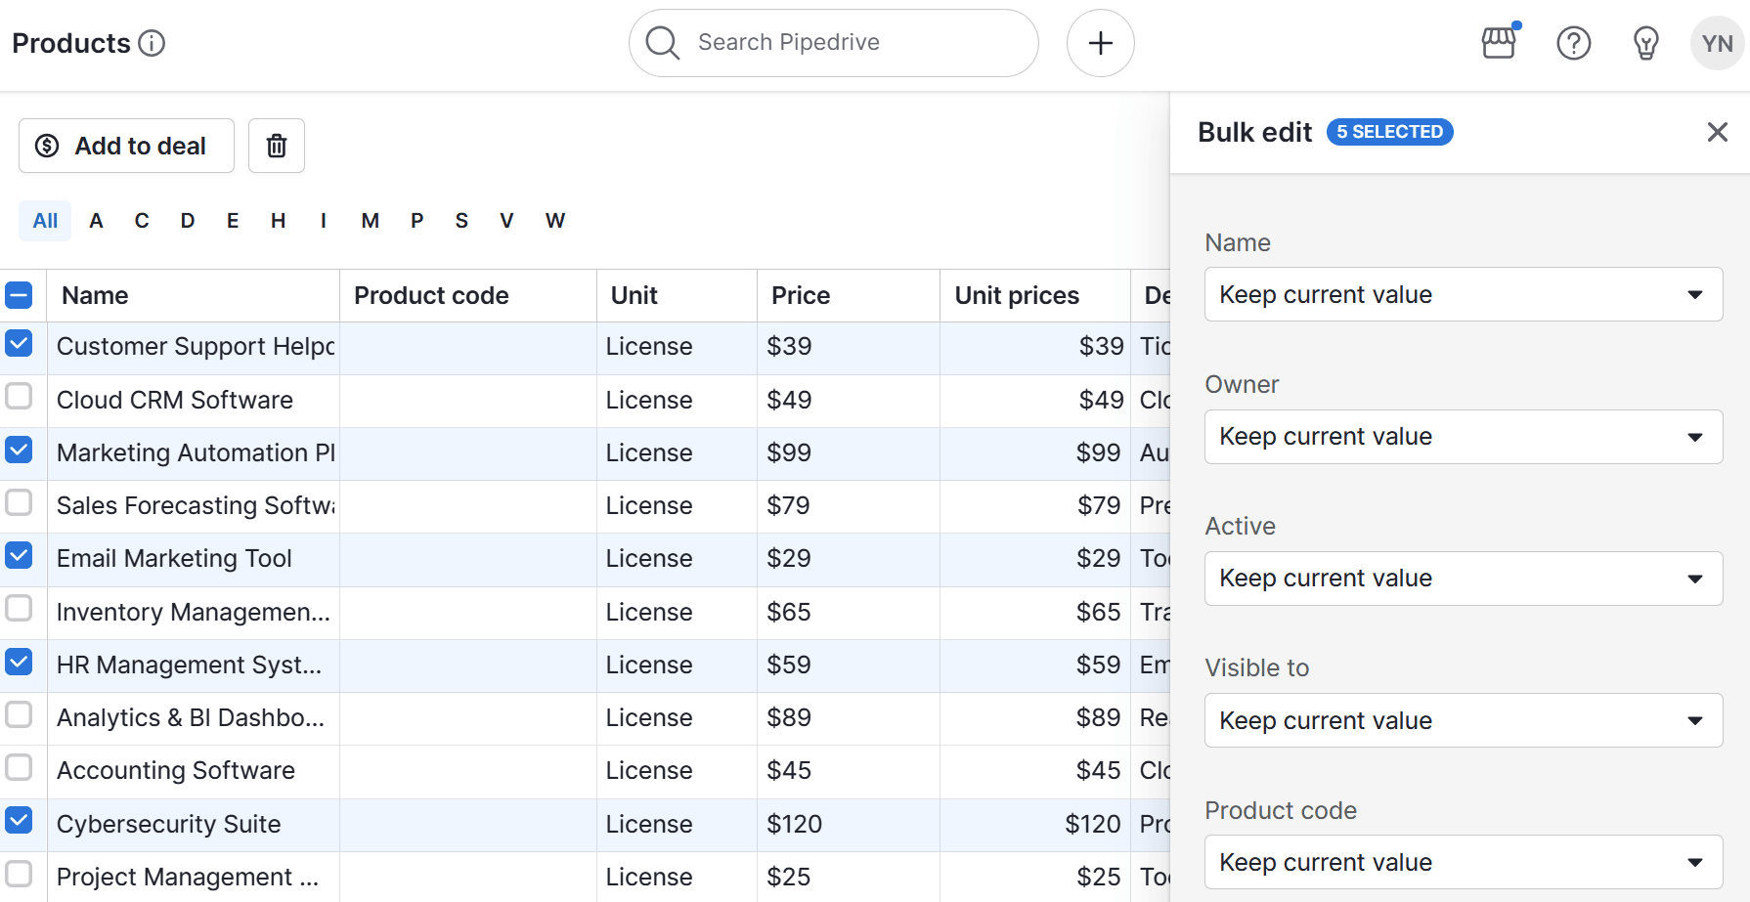The image size is (1750, 902).
Task: Filter products by letter A
Action: coord(96,221)
